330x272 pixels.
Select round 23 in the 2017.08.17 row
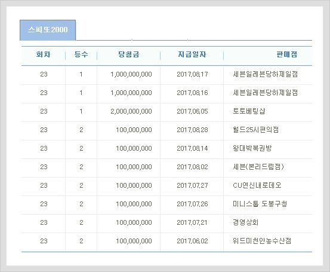44,74
